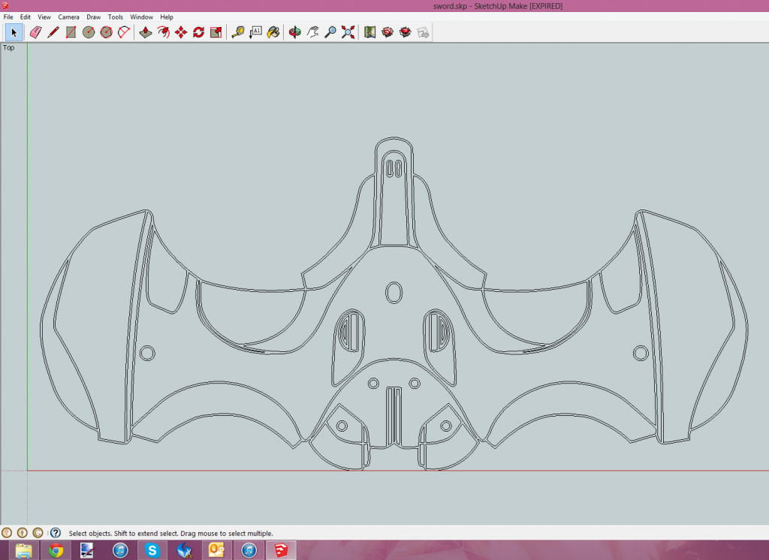The width and height of the screenshot is (769, 560).
Task: Select the Move tool with red arrows
Action: (x=181, y=32)
